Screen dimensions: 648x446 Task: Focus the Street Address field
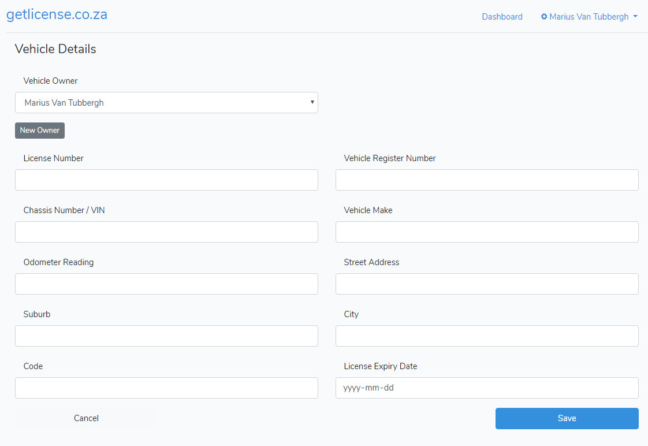pos(487,284)
